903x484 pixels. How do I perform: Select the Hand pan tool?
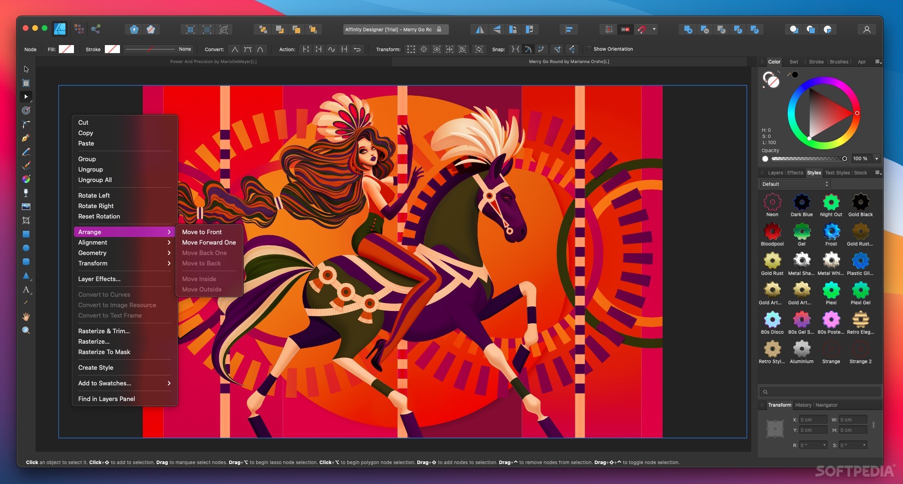pyautogui.click(x=26, y=317)
